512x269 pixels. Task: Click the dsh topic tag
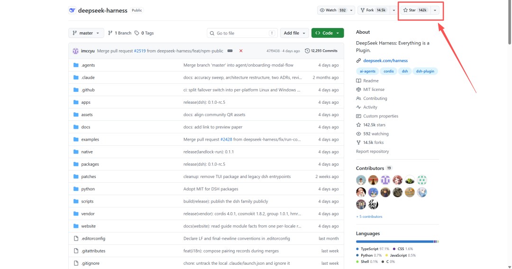tap(405, 71)
